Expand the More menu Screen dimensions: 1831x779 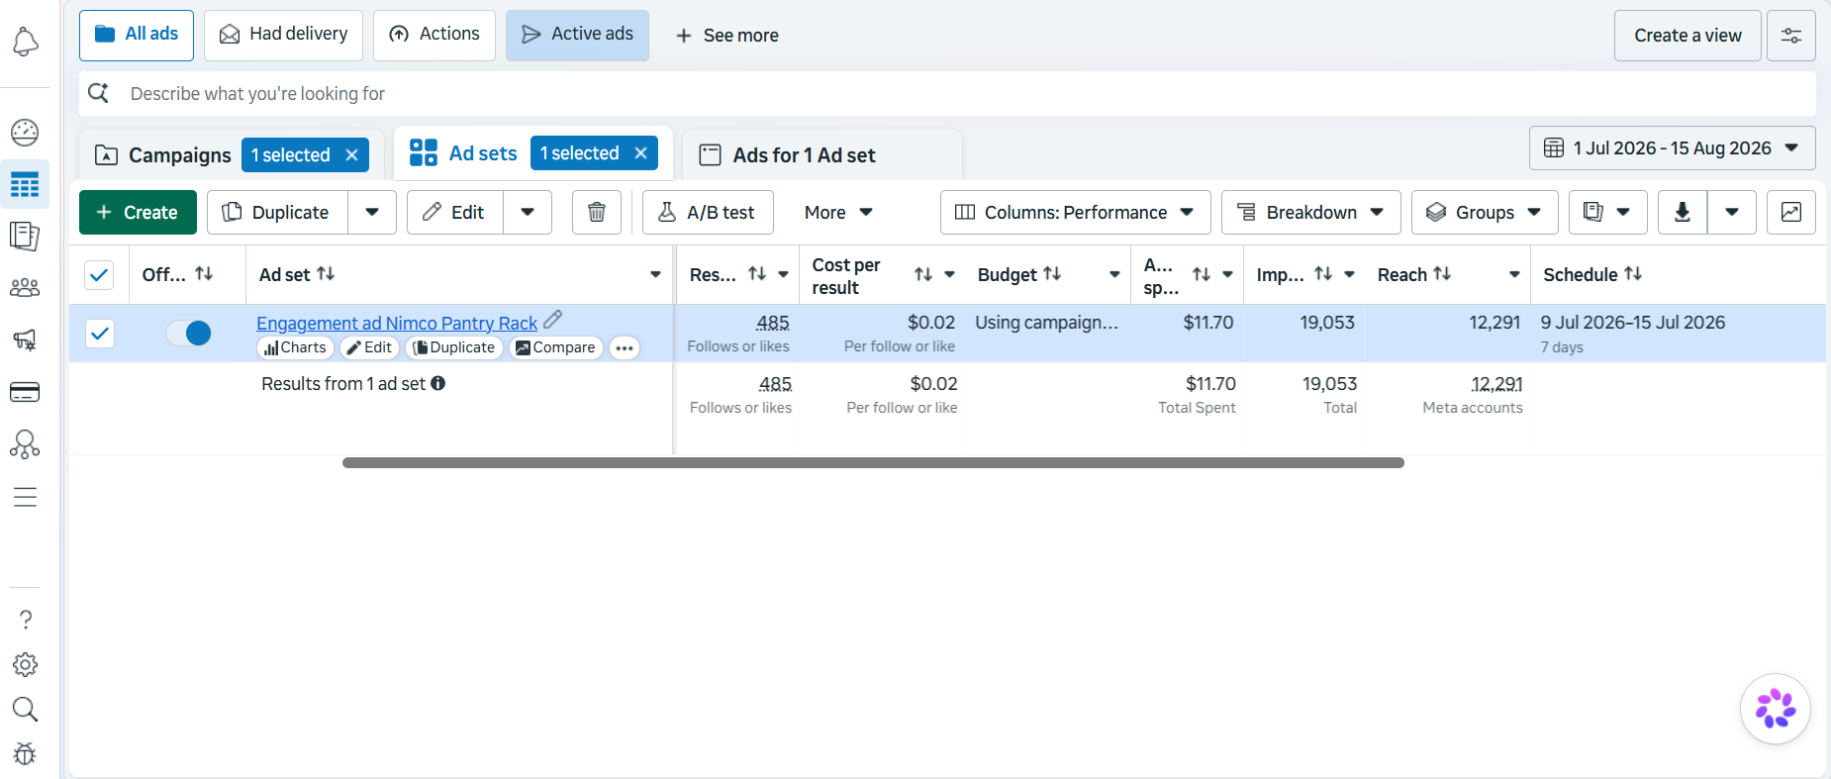click(838, 212)
